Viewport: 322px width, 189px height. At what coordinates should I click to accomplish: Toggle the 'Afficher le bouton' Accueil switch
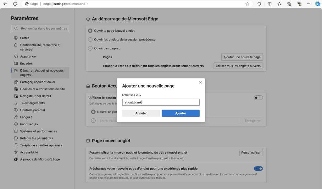pyautogui.click(x=258, y=98)
